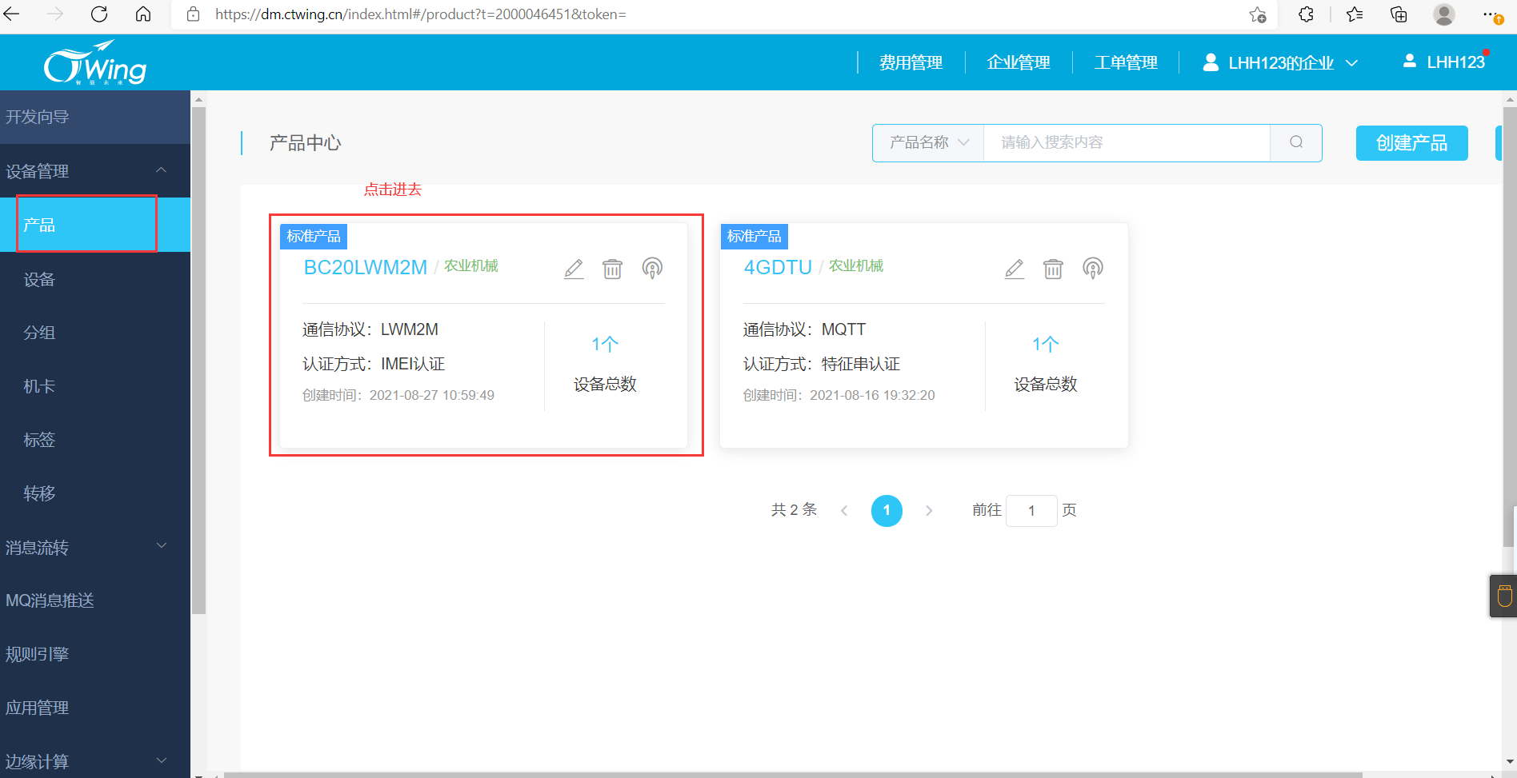Viewport: 1517px width, 778px height.
Task: Open the 工单管理 top menu
Action: click(x=1126, y=62)
